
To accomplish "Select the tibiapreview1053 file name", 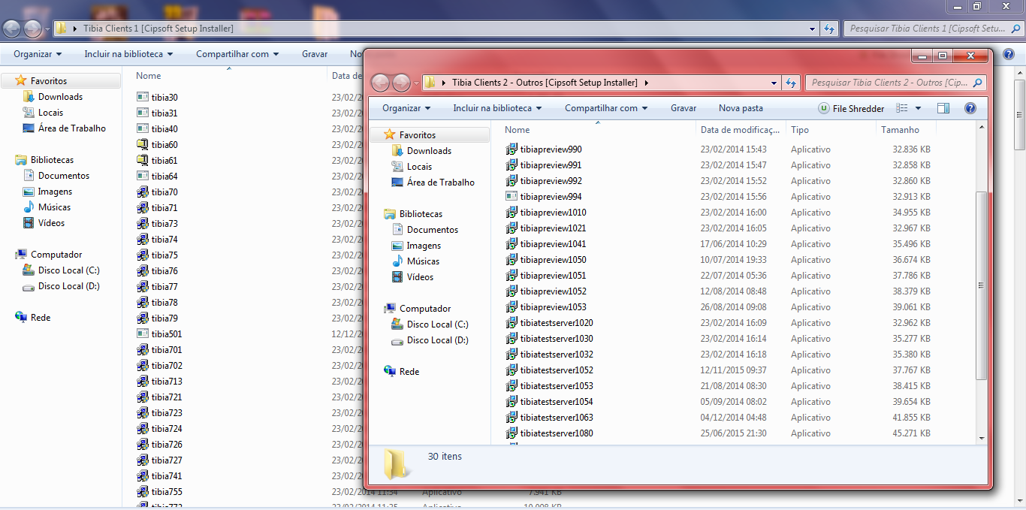I will (553, 307).
